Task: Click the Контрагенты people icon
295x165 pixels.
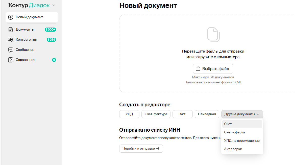Action: click(x=11, y=40)
